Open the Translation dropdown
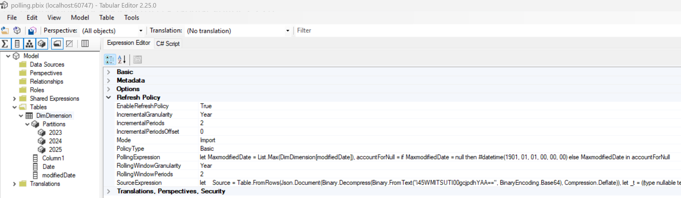Screen dimensions: 681x198 (287, 31)
